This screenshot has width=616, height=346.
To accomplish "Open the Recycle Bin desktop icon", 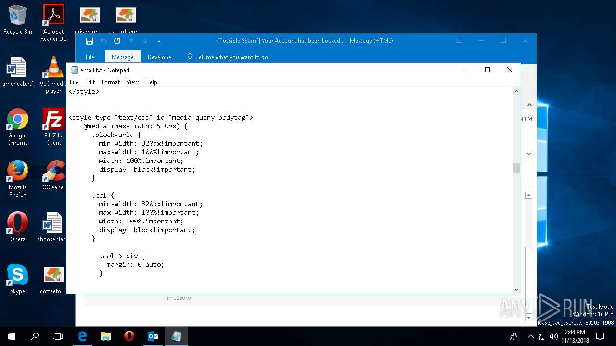I will coord(17,20).
